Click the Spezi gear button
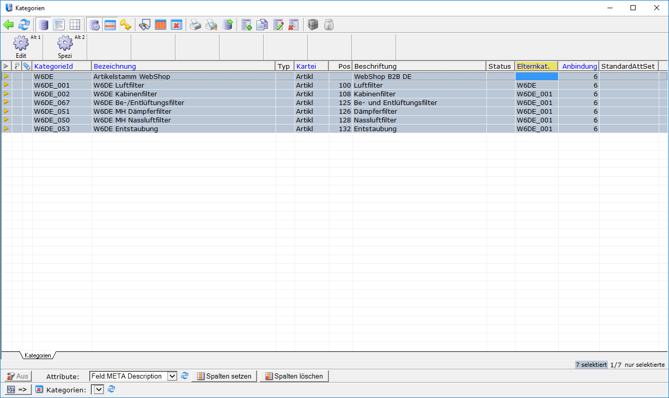The width and height of the screenshot is (669, 398). click(x=65, y=47)
